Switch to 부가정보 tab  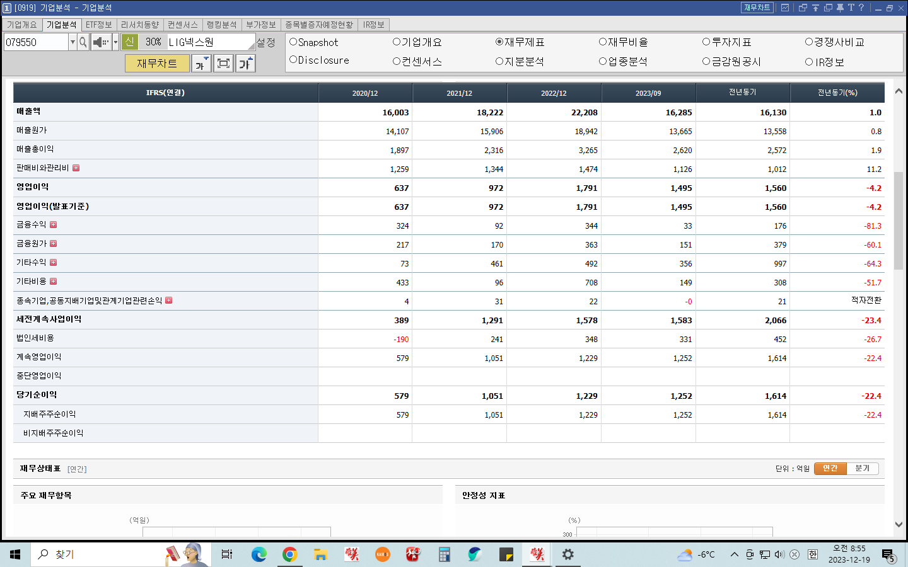click(261, 25)
